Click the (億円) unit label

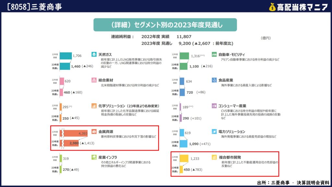(x=266, y=38)
